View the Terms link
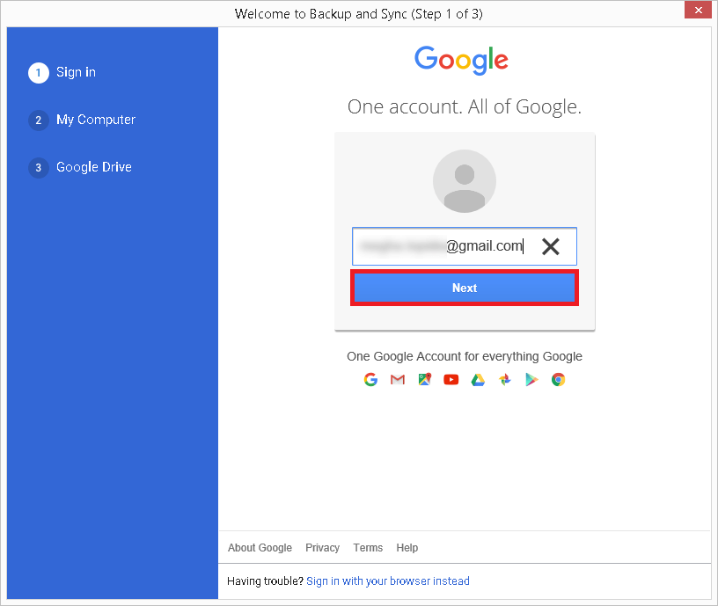Viewport: 718px width, 606px height. [x=368, y=547]
